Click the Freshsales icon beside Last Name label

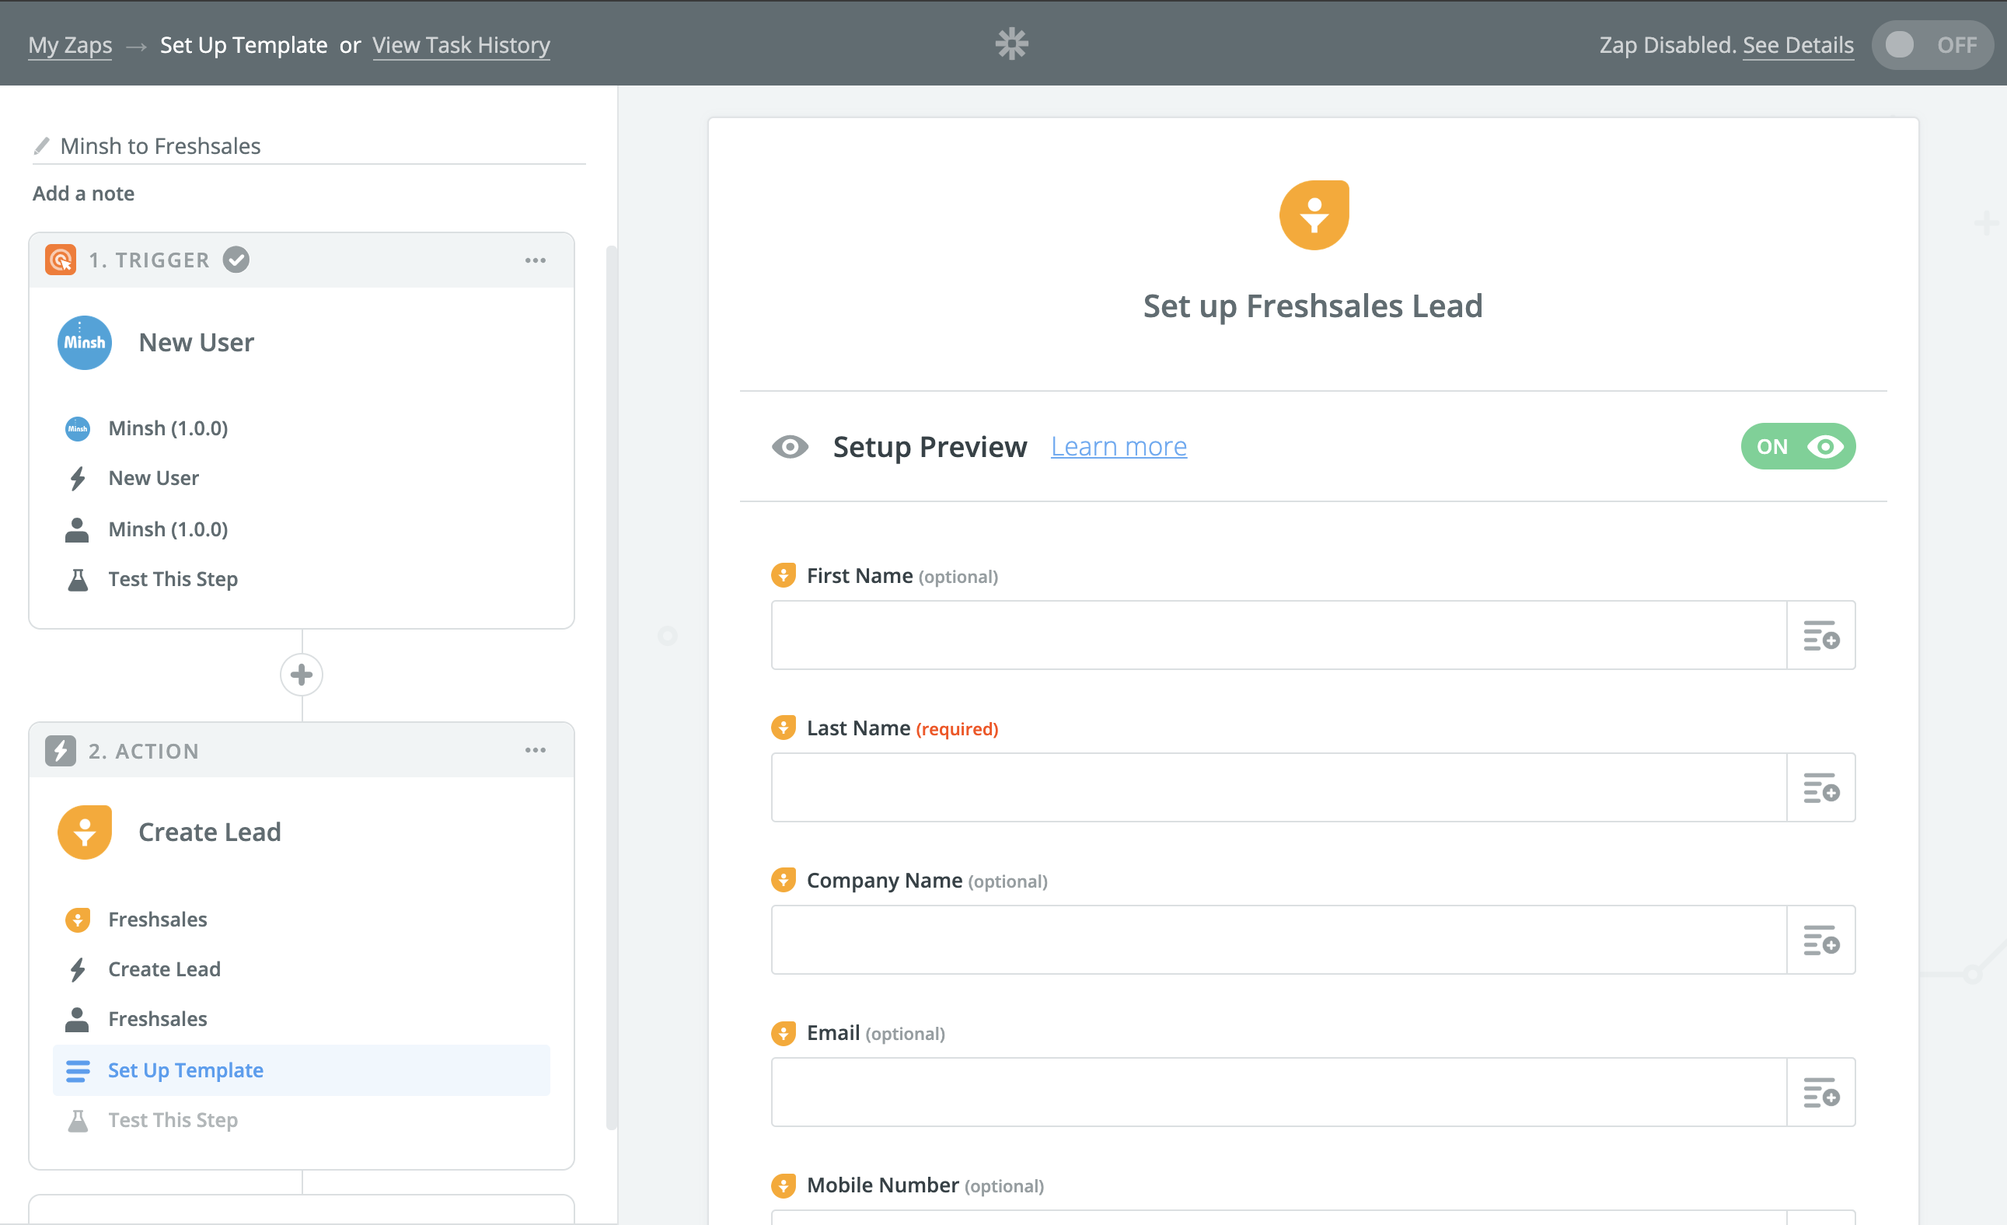783,728
